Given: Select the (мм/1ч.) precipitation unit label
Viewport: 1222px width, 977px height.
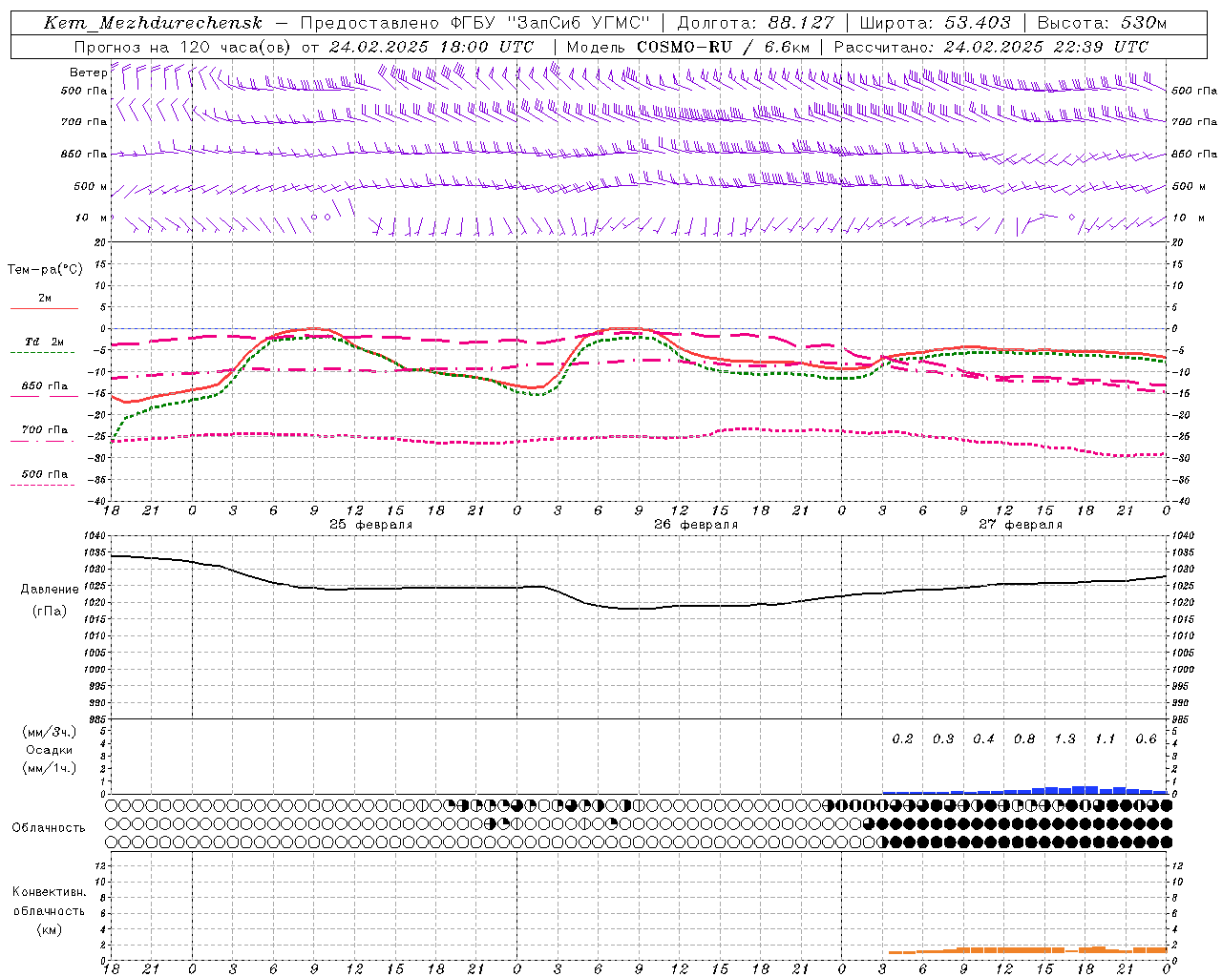Looking at the screenshot, I should coord(50,768).
